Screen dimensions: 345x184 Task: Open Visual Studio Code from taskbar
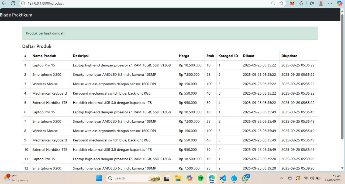[223, 178]
